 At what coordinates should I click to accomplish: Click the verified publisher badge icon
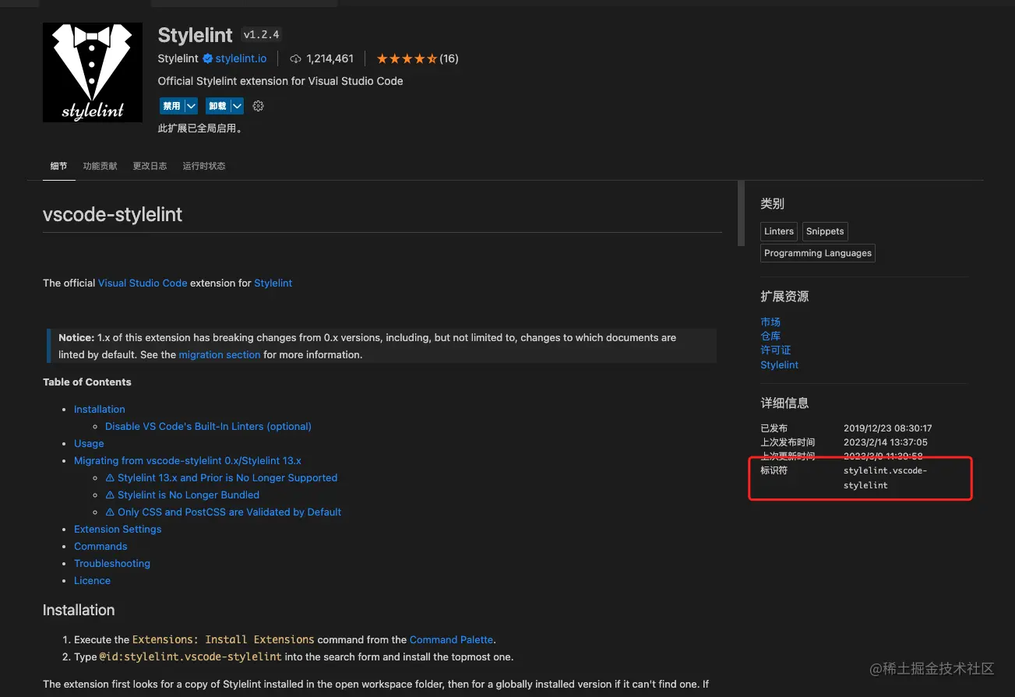tap(208, 58)
